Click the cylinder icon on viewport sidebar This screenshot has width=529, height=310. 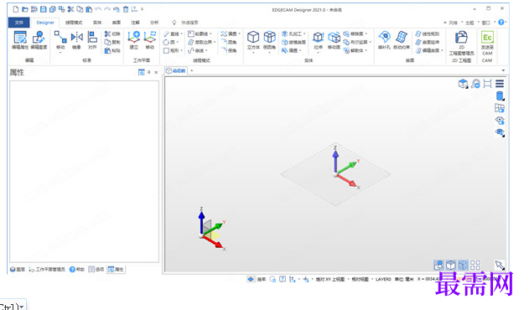(x=500, y=96)
